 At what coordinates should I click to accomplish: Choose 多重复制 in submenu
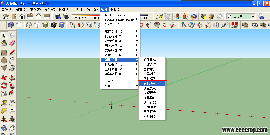point(152,88)
